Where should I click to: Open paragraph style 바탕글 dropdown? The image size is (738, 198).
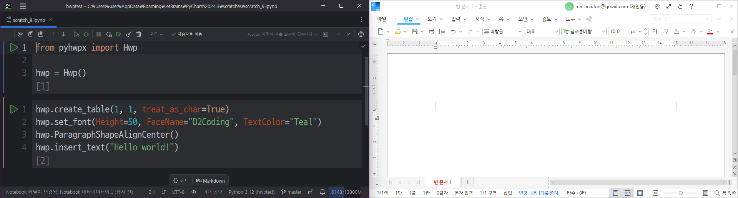tap(503, 31)
